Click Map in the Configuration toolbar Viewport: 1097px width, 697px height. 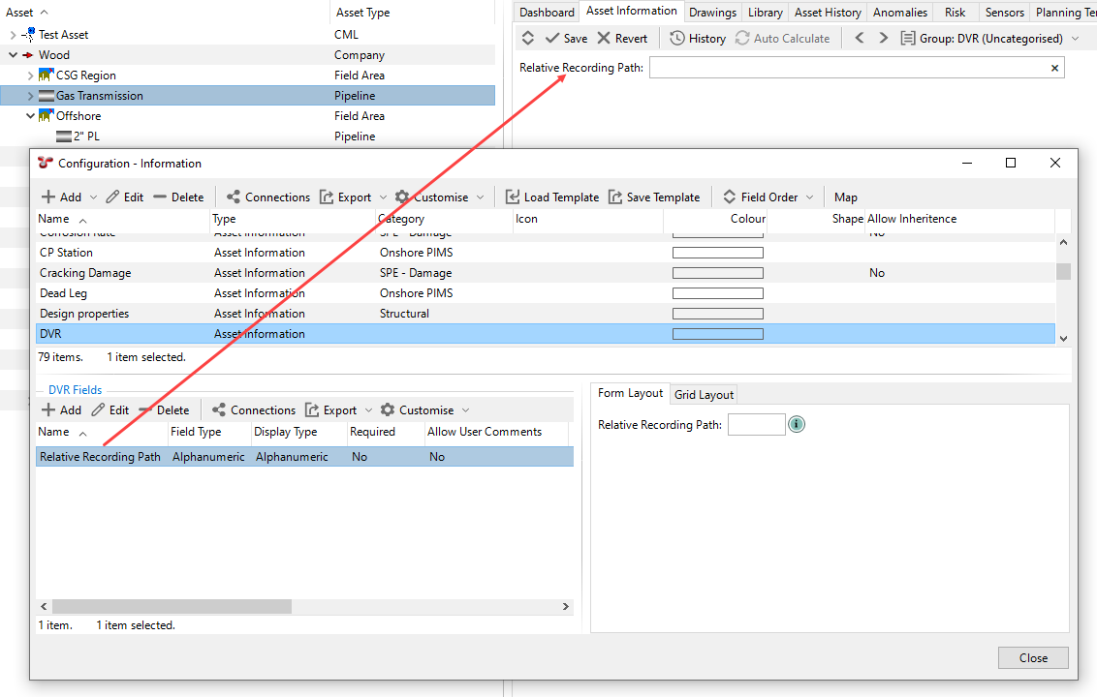click(845, 197)
